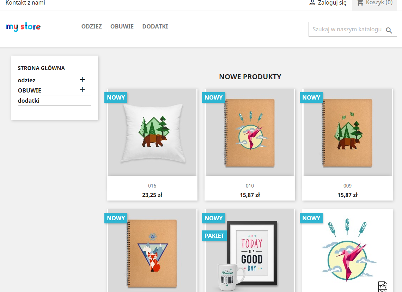Click the STRONA GŁÓWNA sidebar heading
The width and height of the screenshot is (402, 292).
pos(41,68)
